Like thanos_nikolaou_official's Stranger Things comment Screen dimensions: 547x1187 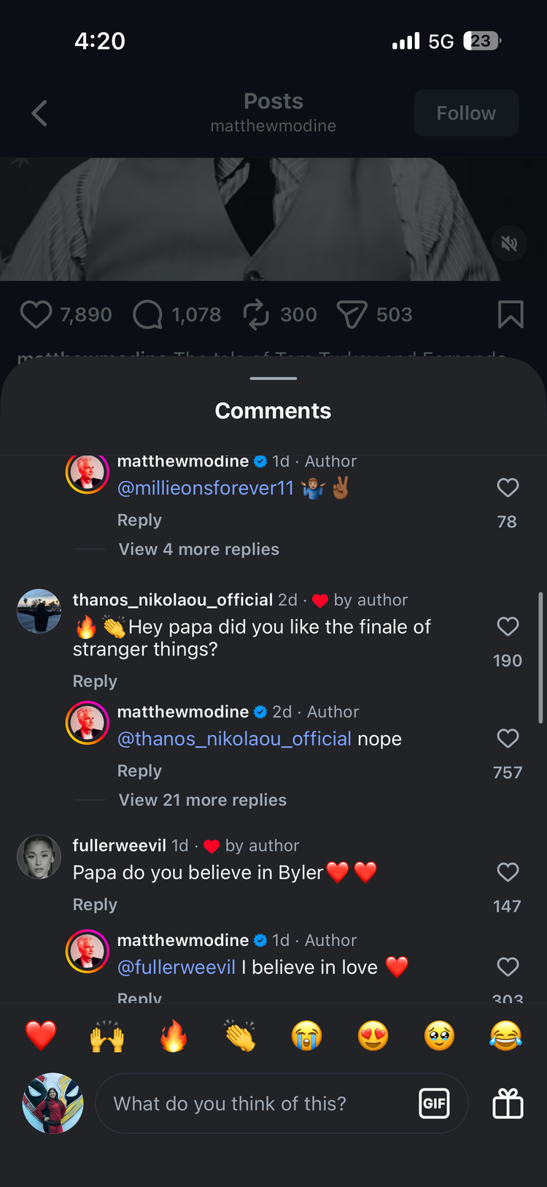pyautogui.click(x=508, y=626)
